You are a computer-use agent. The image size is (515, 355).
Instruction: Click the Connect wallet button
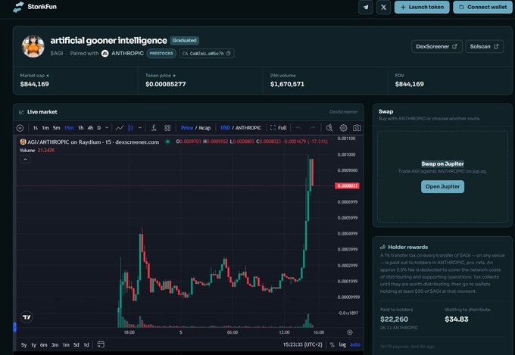click(x=482, y=8)
